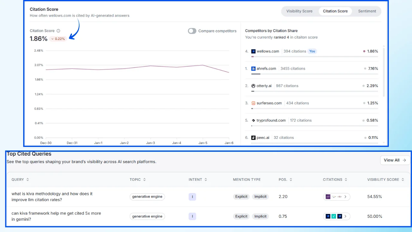Enable the Compare competitors toggle

(192, 31)
